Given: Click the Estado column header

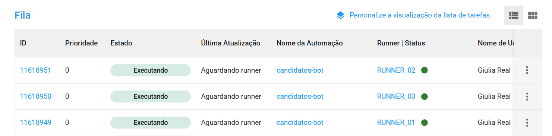Looking at the screenshot, I should pos(121,43).
